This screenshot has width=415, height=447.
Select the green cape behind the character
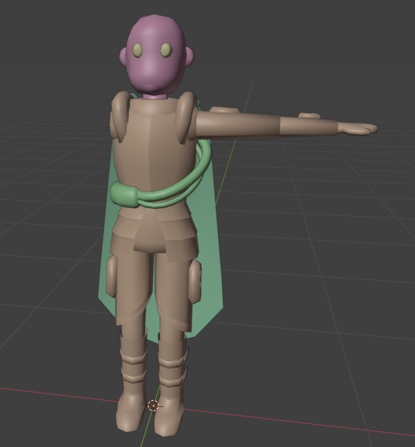click(209, 274)
